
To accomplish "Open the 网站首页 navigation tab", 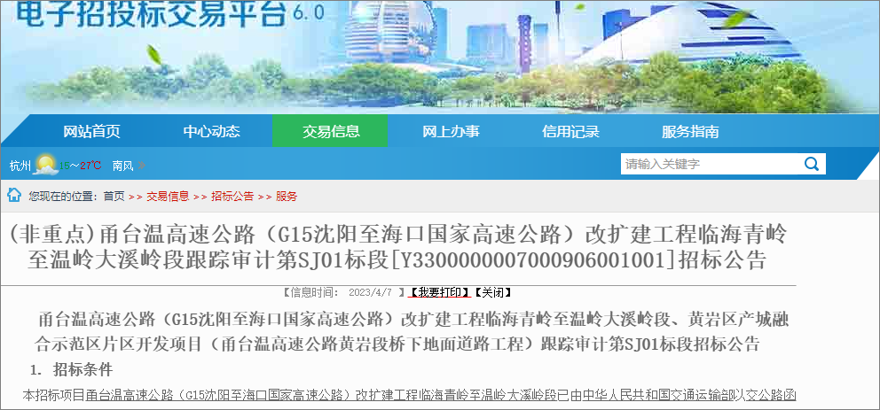I will (x=91, y=131).
